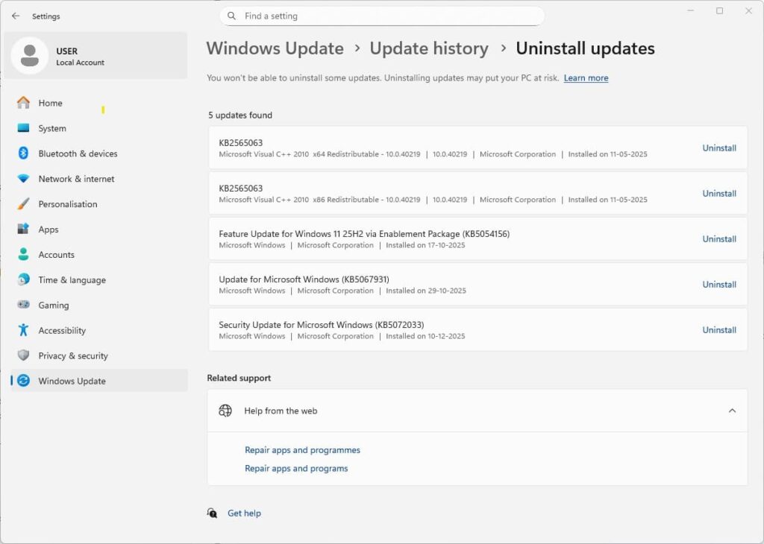This screenshot has width=764, height=544.
Task: Uninstall update KB5067931
Action: pos(719,284)
